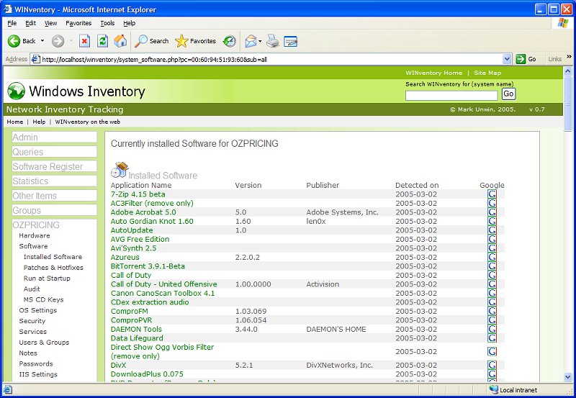Click the Refresh page icon
576x398 pixels.
[103, 41]
